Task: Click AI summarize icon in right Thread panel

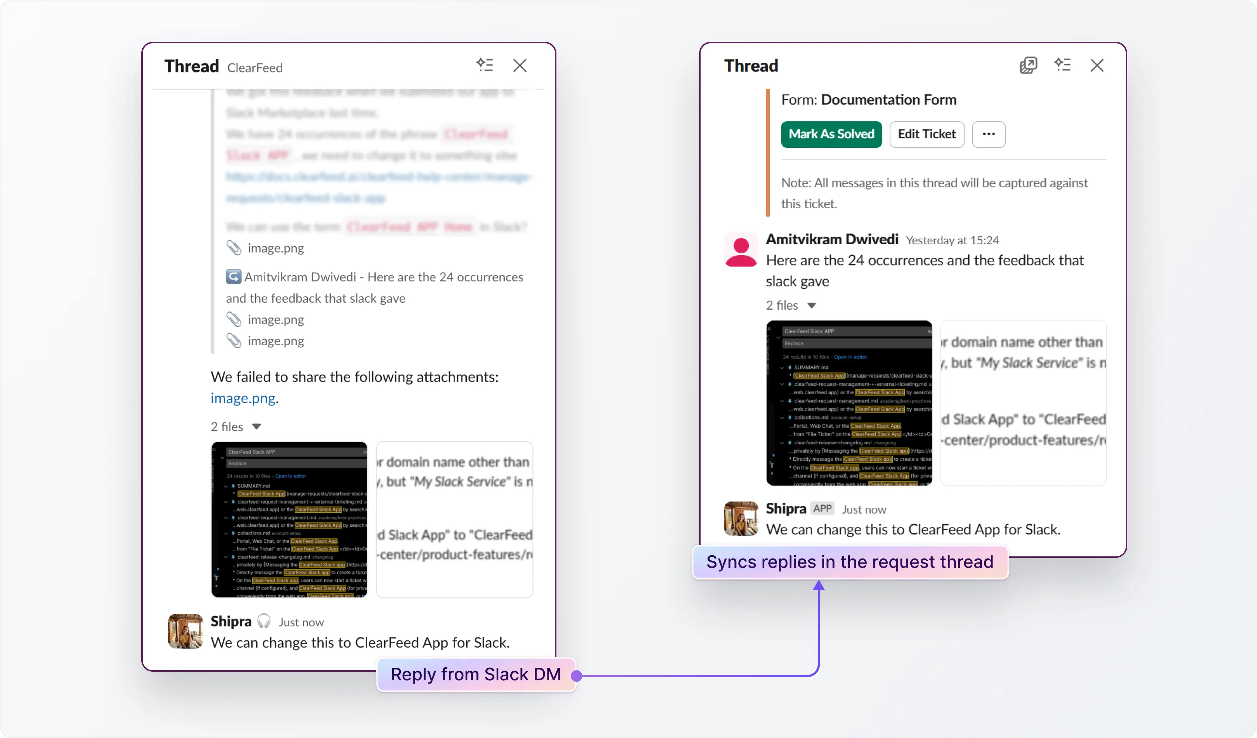Action: 1062,65
